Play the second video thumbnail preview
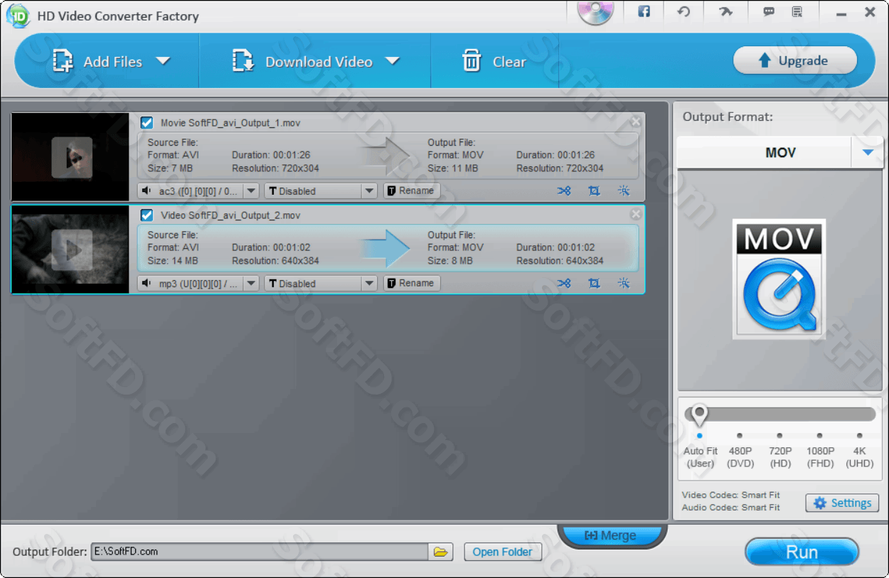The image size is (889, 578). click(x=72, y=250)
